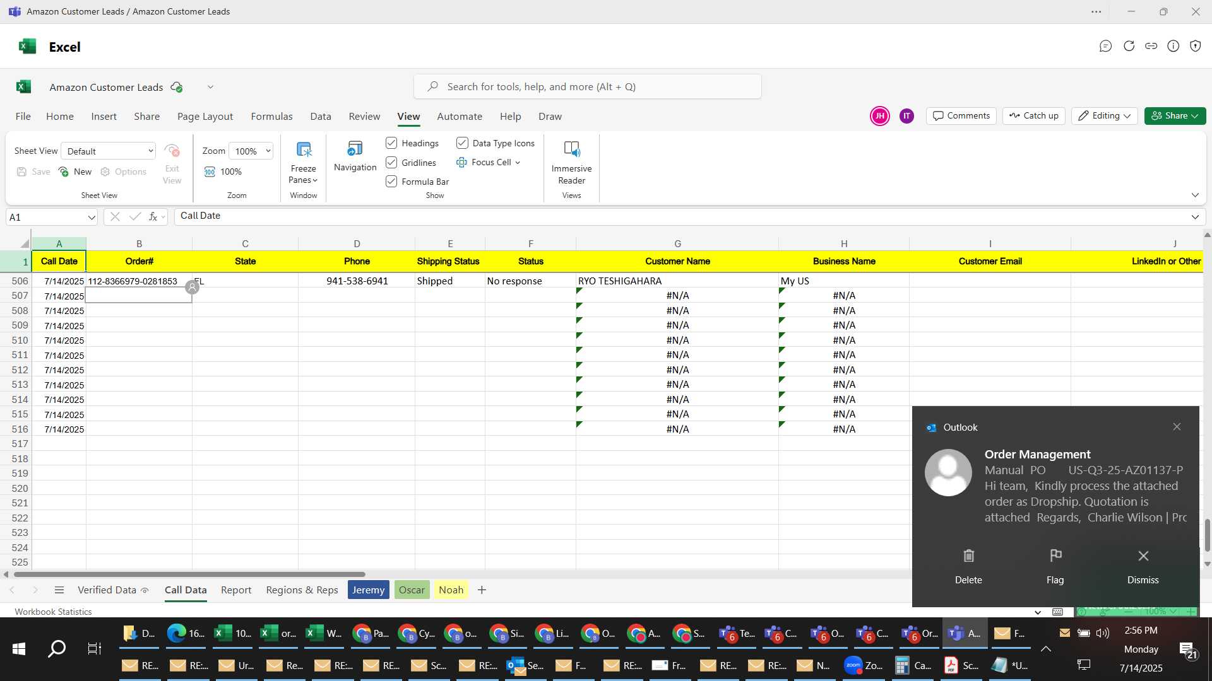Viewport: 1212px width, 681px height.
Task: Click Dismiss in Outlook notification
Action: point(1143,567)
